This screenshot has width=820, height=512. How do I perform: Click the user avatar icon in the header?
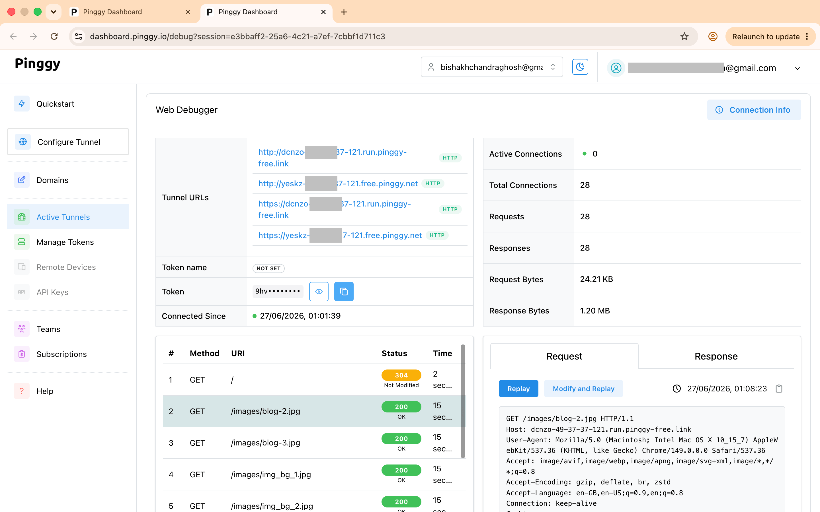(616, 68)
